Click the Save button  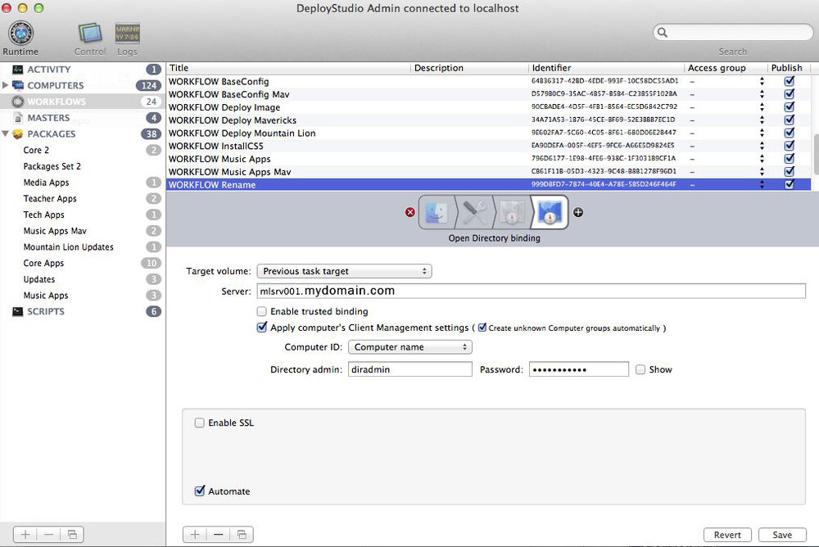coord(782,535)
